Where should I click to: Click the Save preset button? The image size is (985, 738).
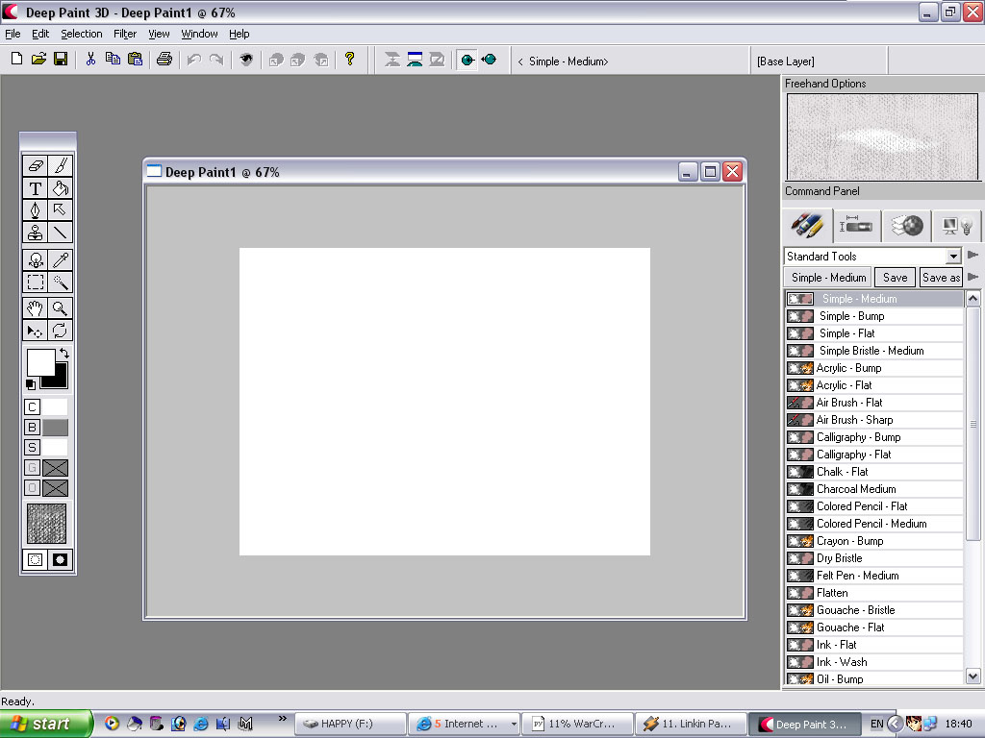895,278
